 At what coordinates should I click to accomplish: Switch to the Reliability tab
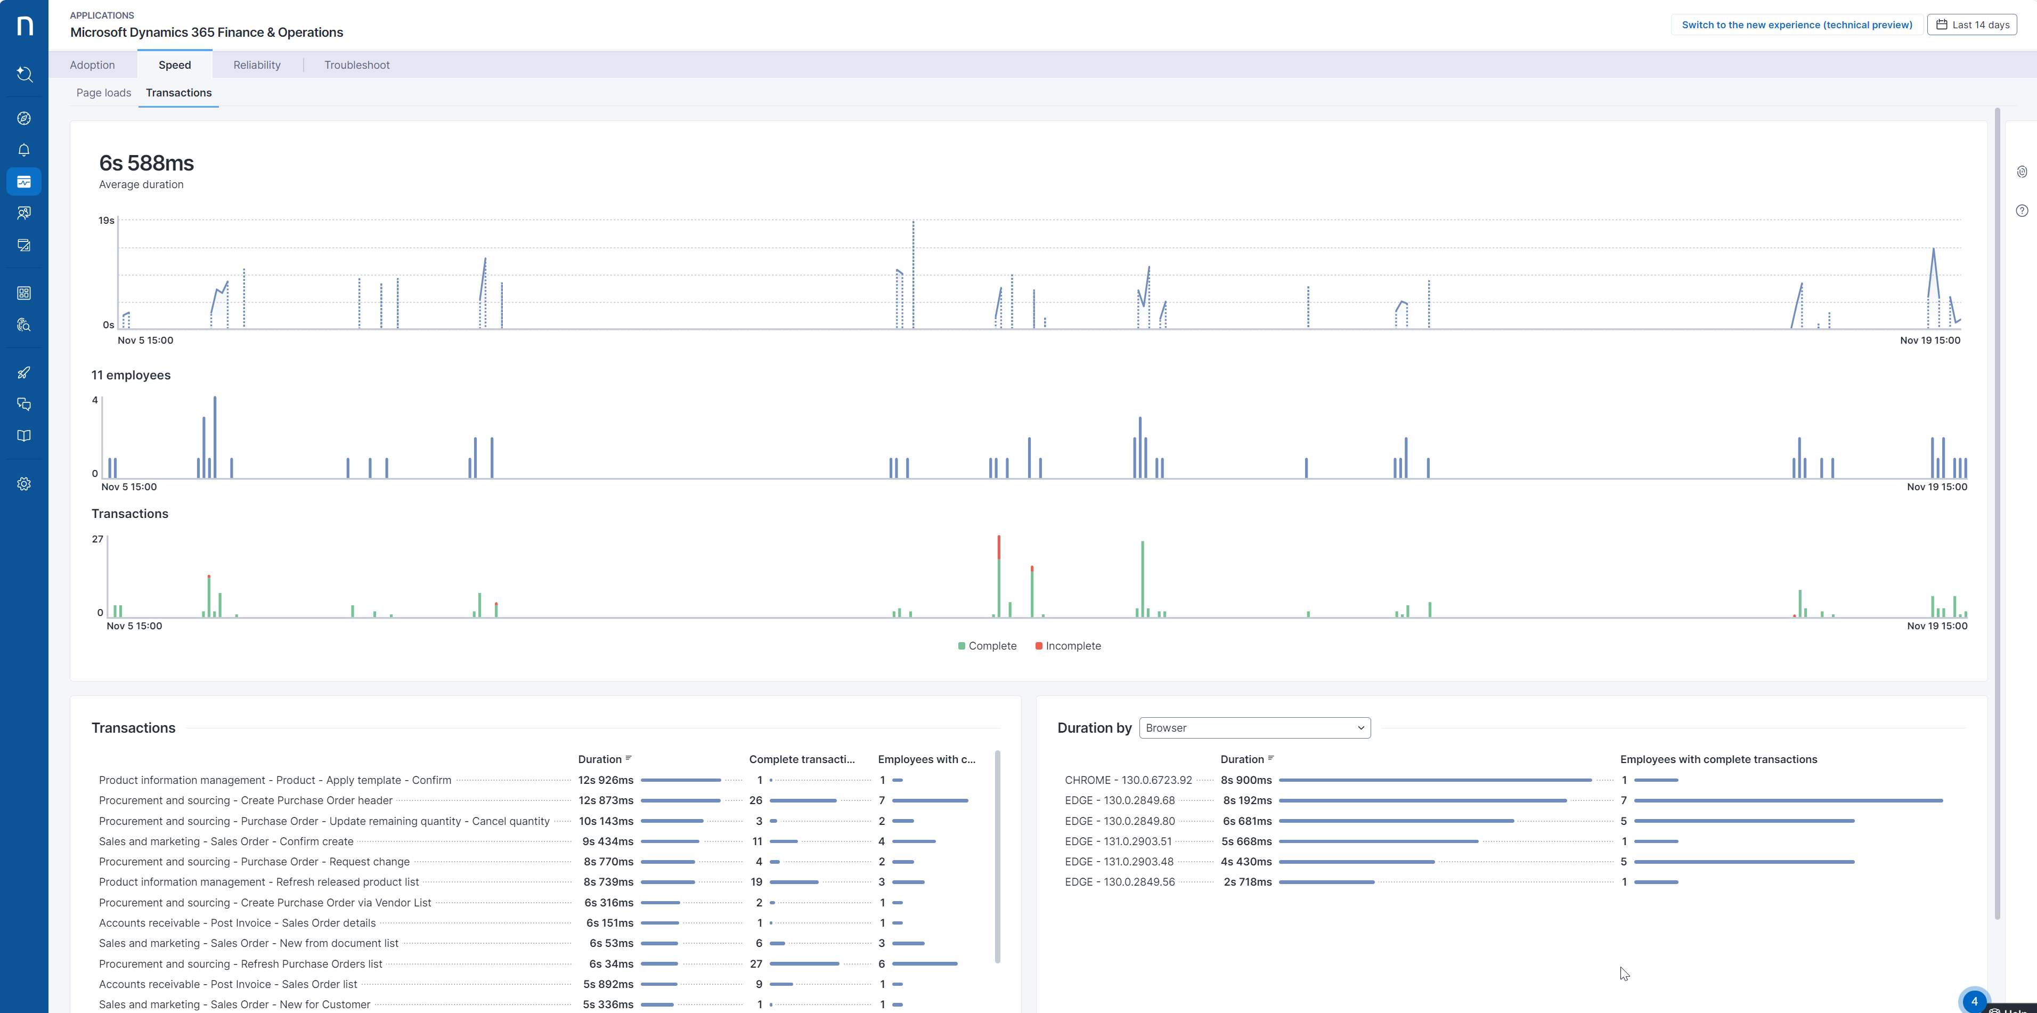[257, 65]
